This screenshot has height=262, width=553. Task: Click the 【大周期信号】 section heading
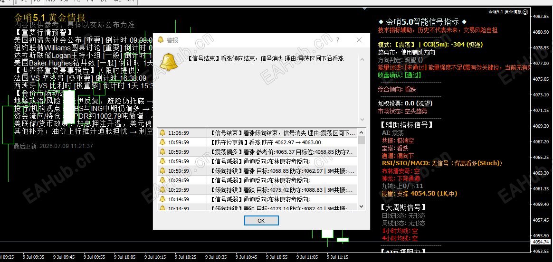click(403, 207)
